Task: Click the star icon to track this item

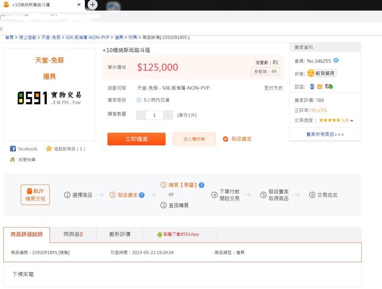Action: click(x=49, y=148)
